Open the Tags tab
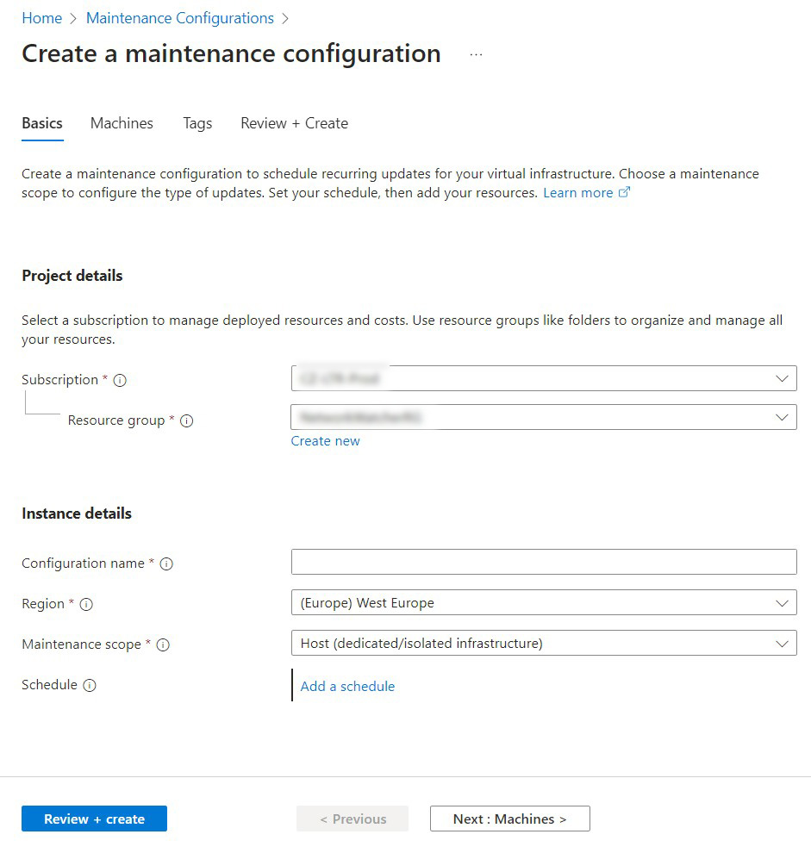This screenshot has height=853, width=811. point(197,123)
